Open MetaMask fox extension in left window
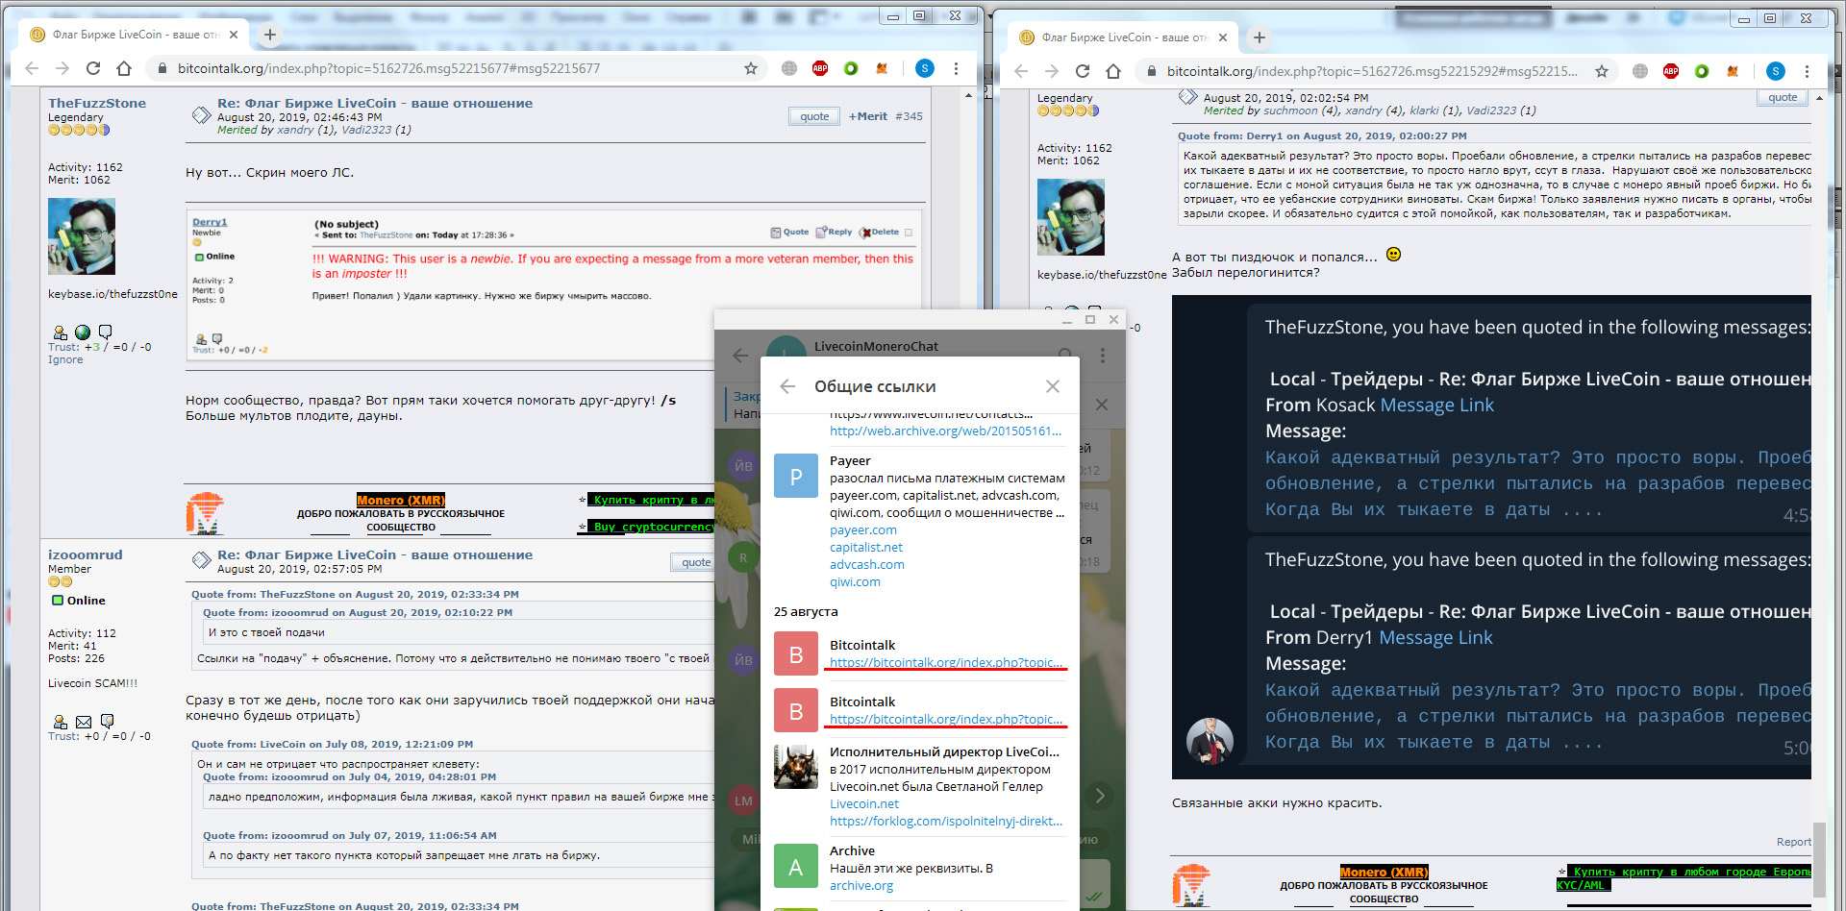 pos(882,68)
